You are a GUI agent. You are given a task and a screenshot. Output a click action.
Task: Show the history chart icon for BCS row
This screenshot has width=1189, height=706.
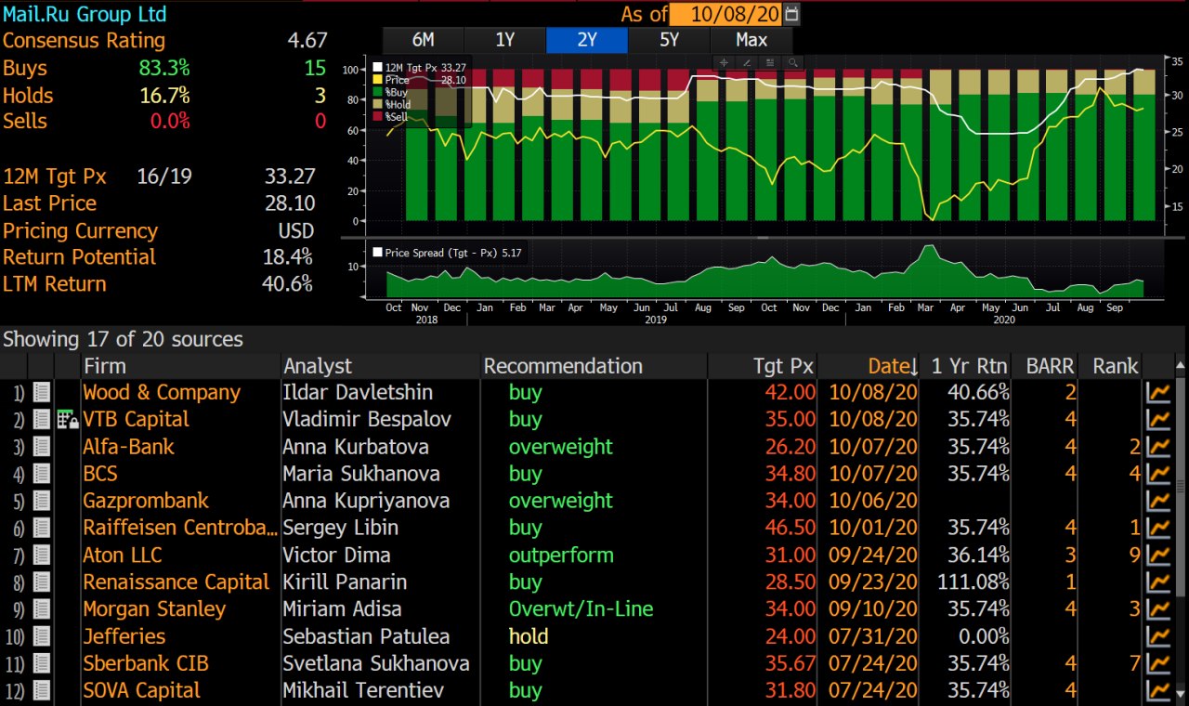click(1158, 474)
